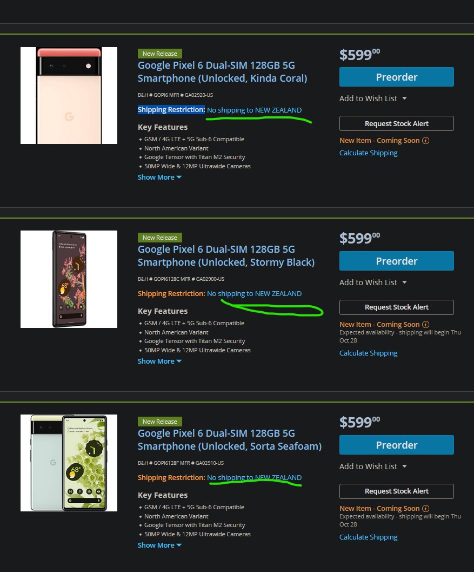Request Stock Alert for Kinda Coral phone
Screen dimensions: 474x572
(396, 124)
